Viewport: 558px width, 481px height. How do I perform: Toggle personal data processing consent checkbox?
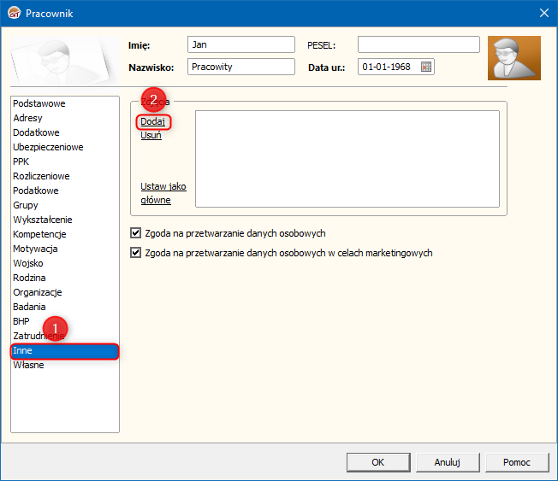point(135,232)
